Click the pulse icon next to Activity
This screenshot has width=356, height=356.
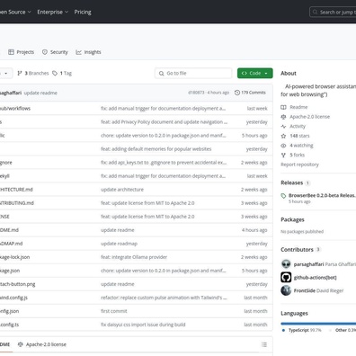click(x=283, y=126)
